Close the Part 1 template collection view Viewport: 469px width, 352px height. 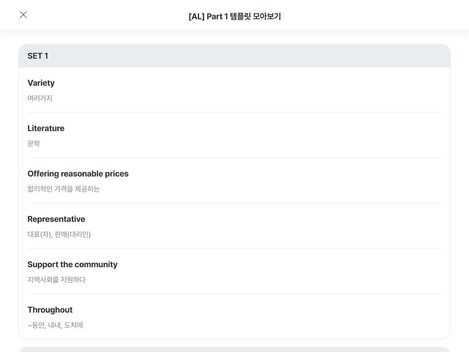23,15
